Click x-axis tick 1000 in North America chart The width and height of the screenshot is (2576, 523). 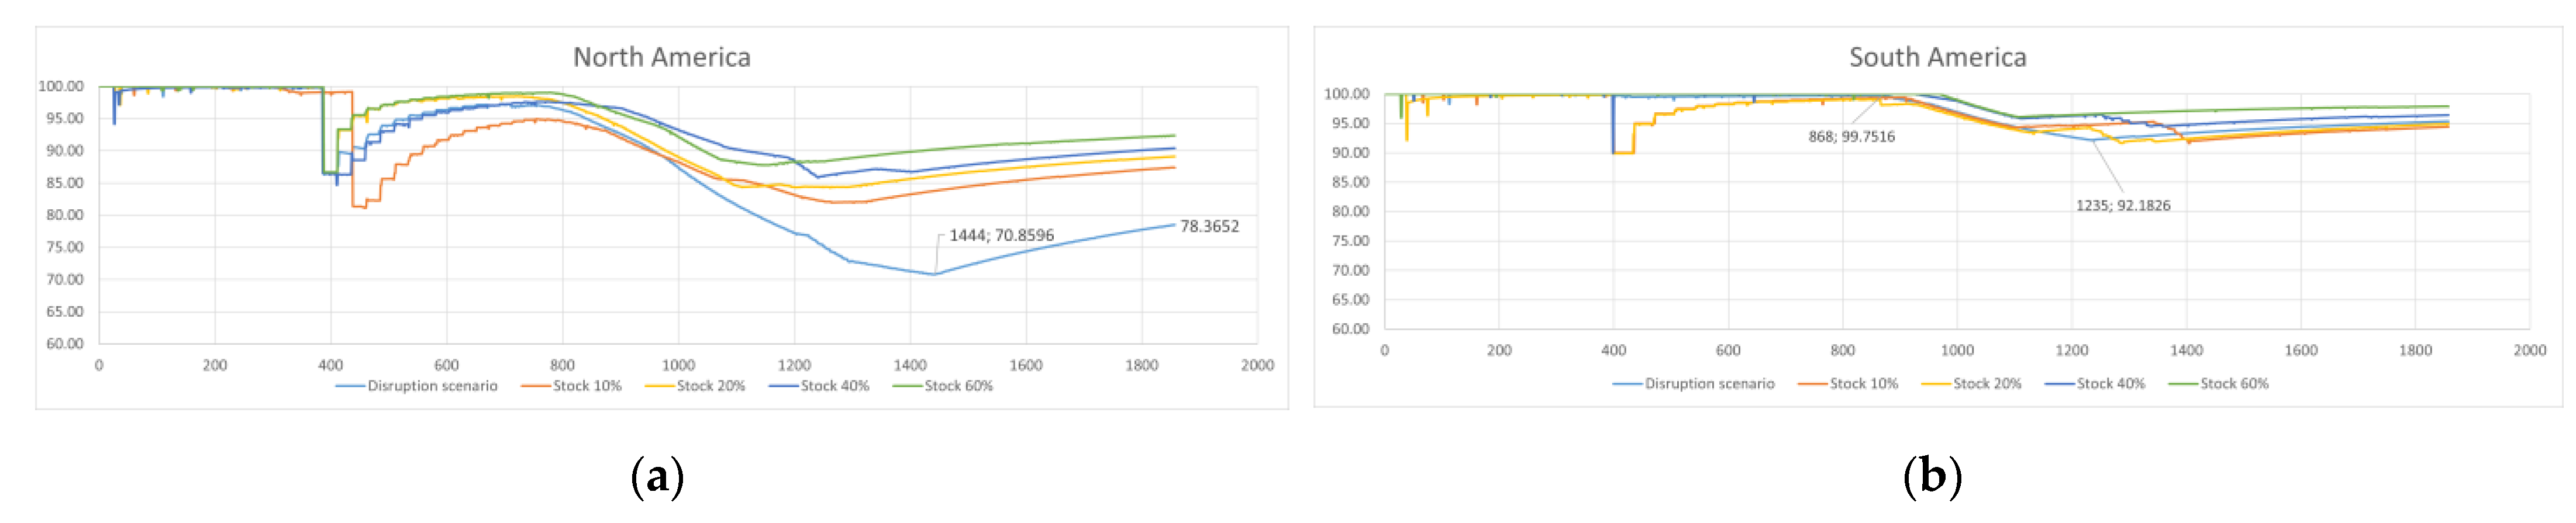click(x=679, y=366)
